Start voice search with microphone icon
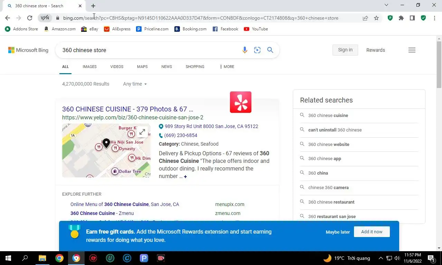Screen dimensions: 442x265 point(245,50)
